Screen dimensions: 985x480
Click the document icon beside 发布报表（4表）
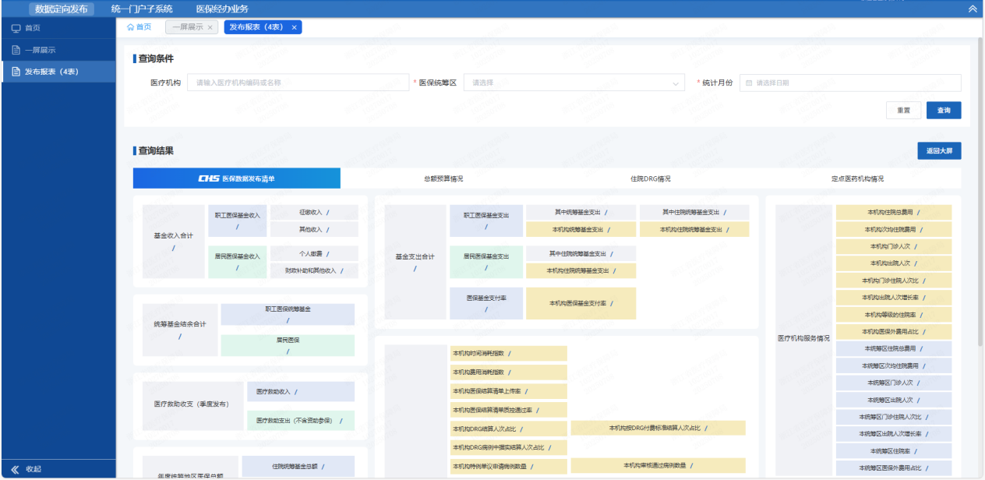tap(16, 72)
